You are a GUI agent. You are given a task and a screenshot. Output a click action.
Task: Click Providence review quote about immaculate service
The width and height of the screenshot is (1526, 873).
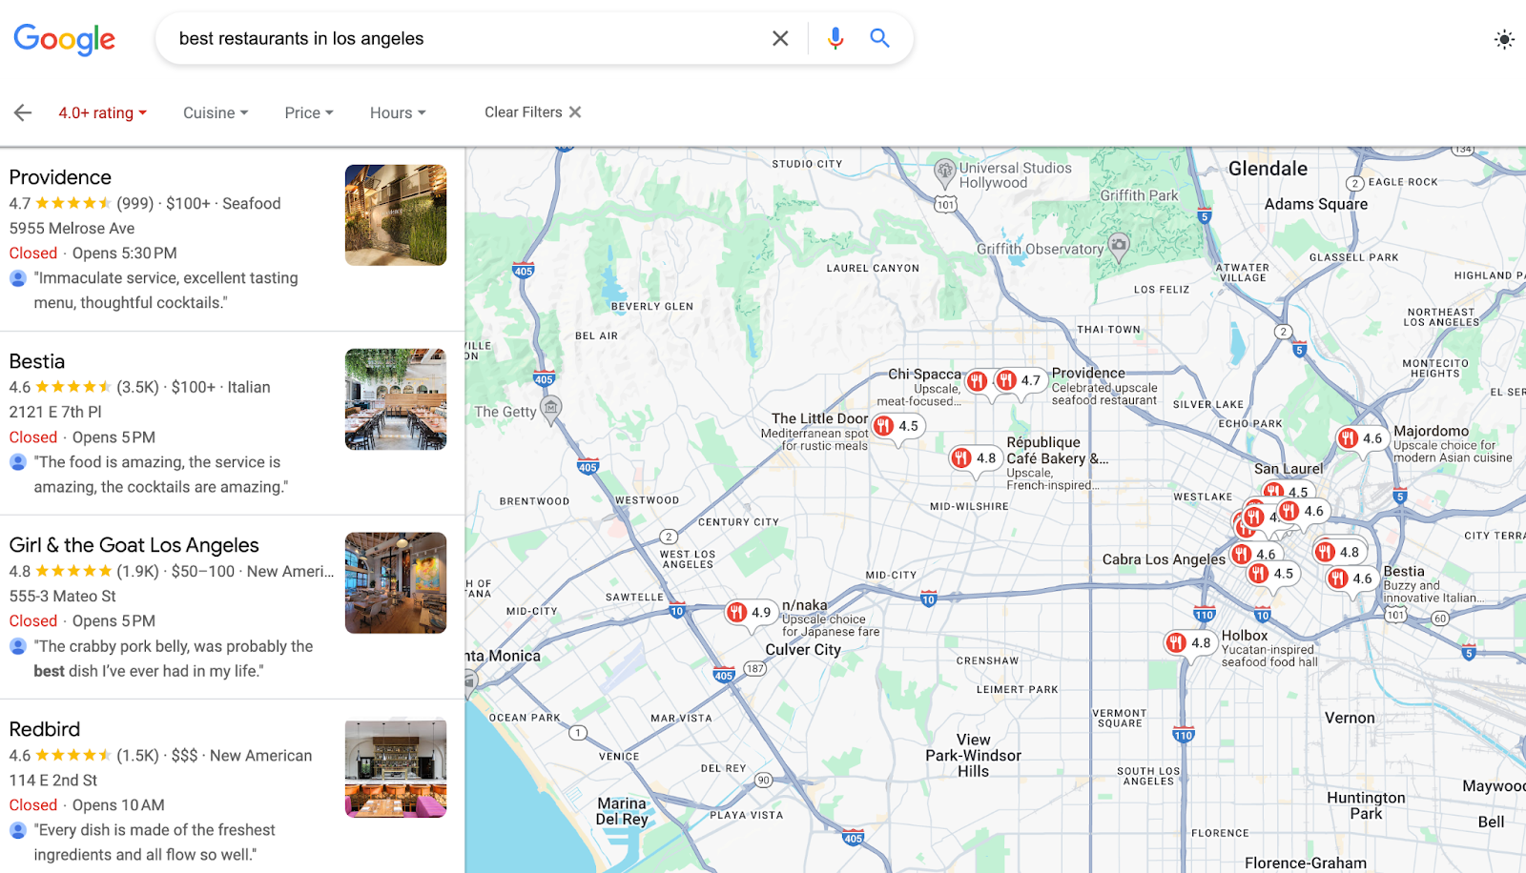[x=166, y=291]
